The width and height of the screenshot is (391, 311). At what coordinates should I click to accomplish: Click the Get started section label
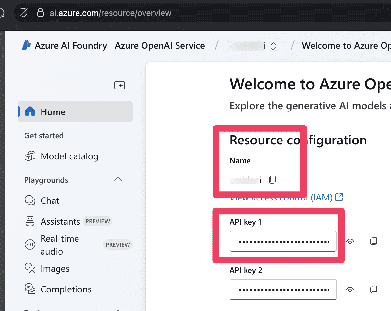(44, 136)
